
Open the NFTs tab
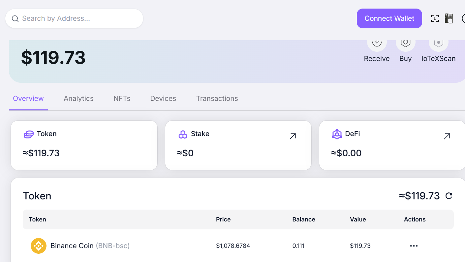coord(122,99)
